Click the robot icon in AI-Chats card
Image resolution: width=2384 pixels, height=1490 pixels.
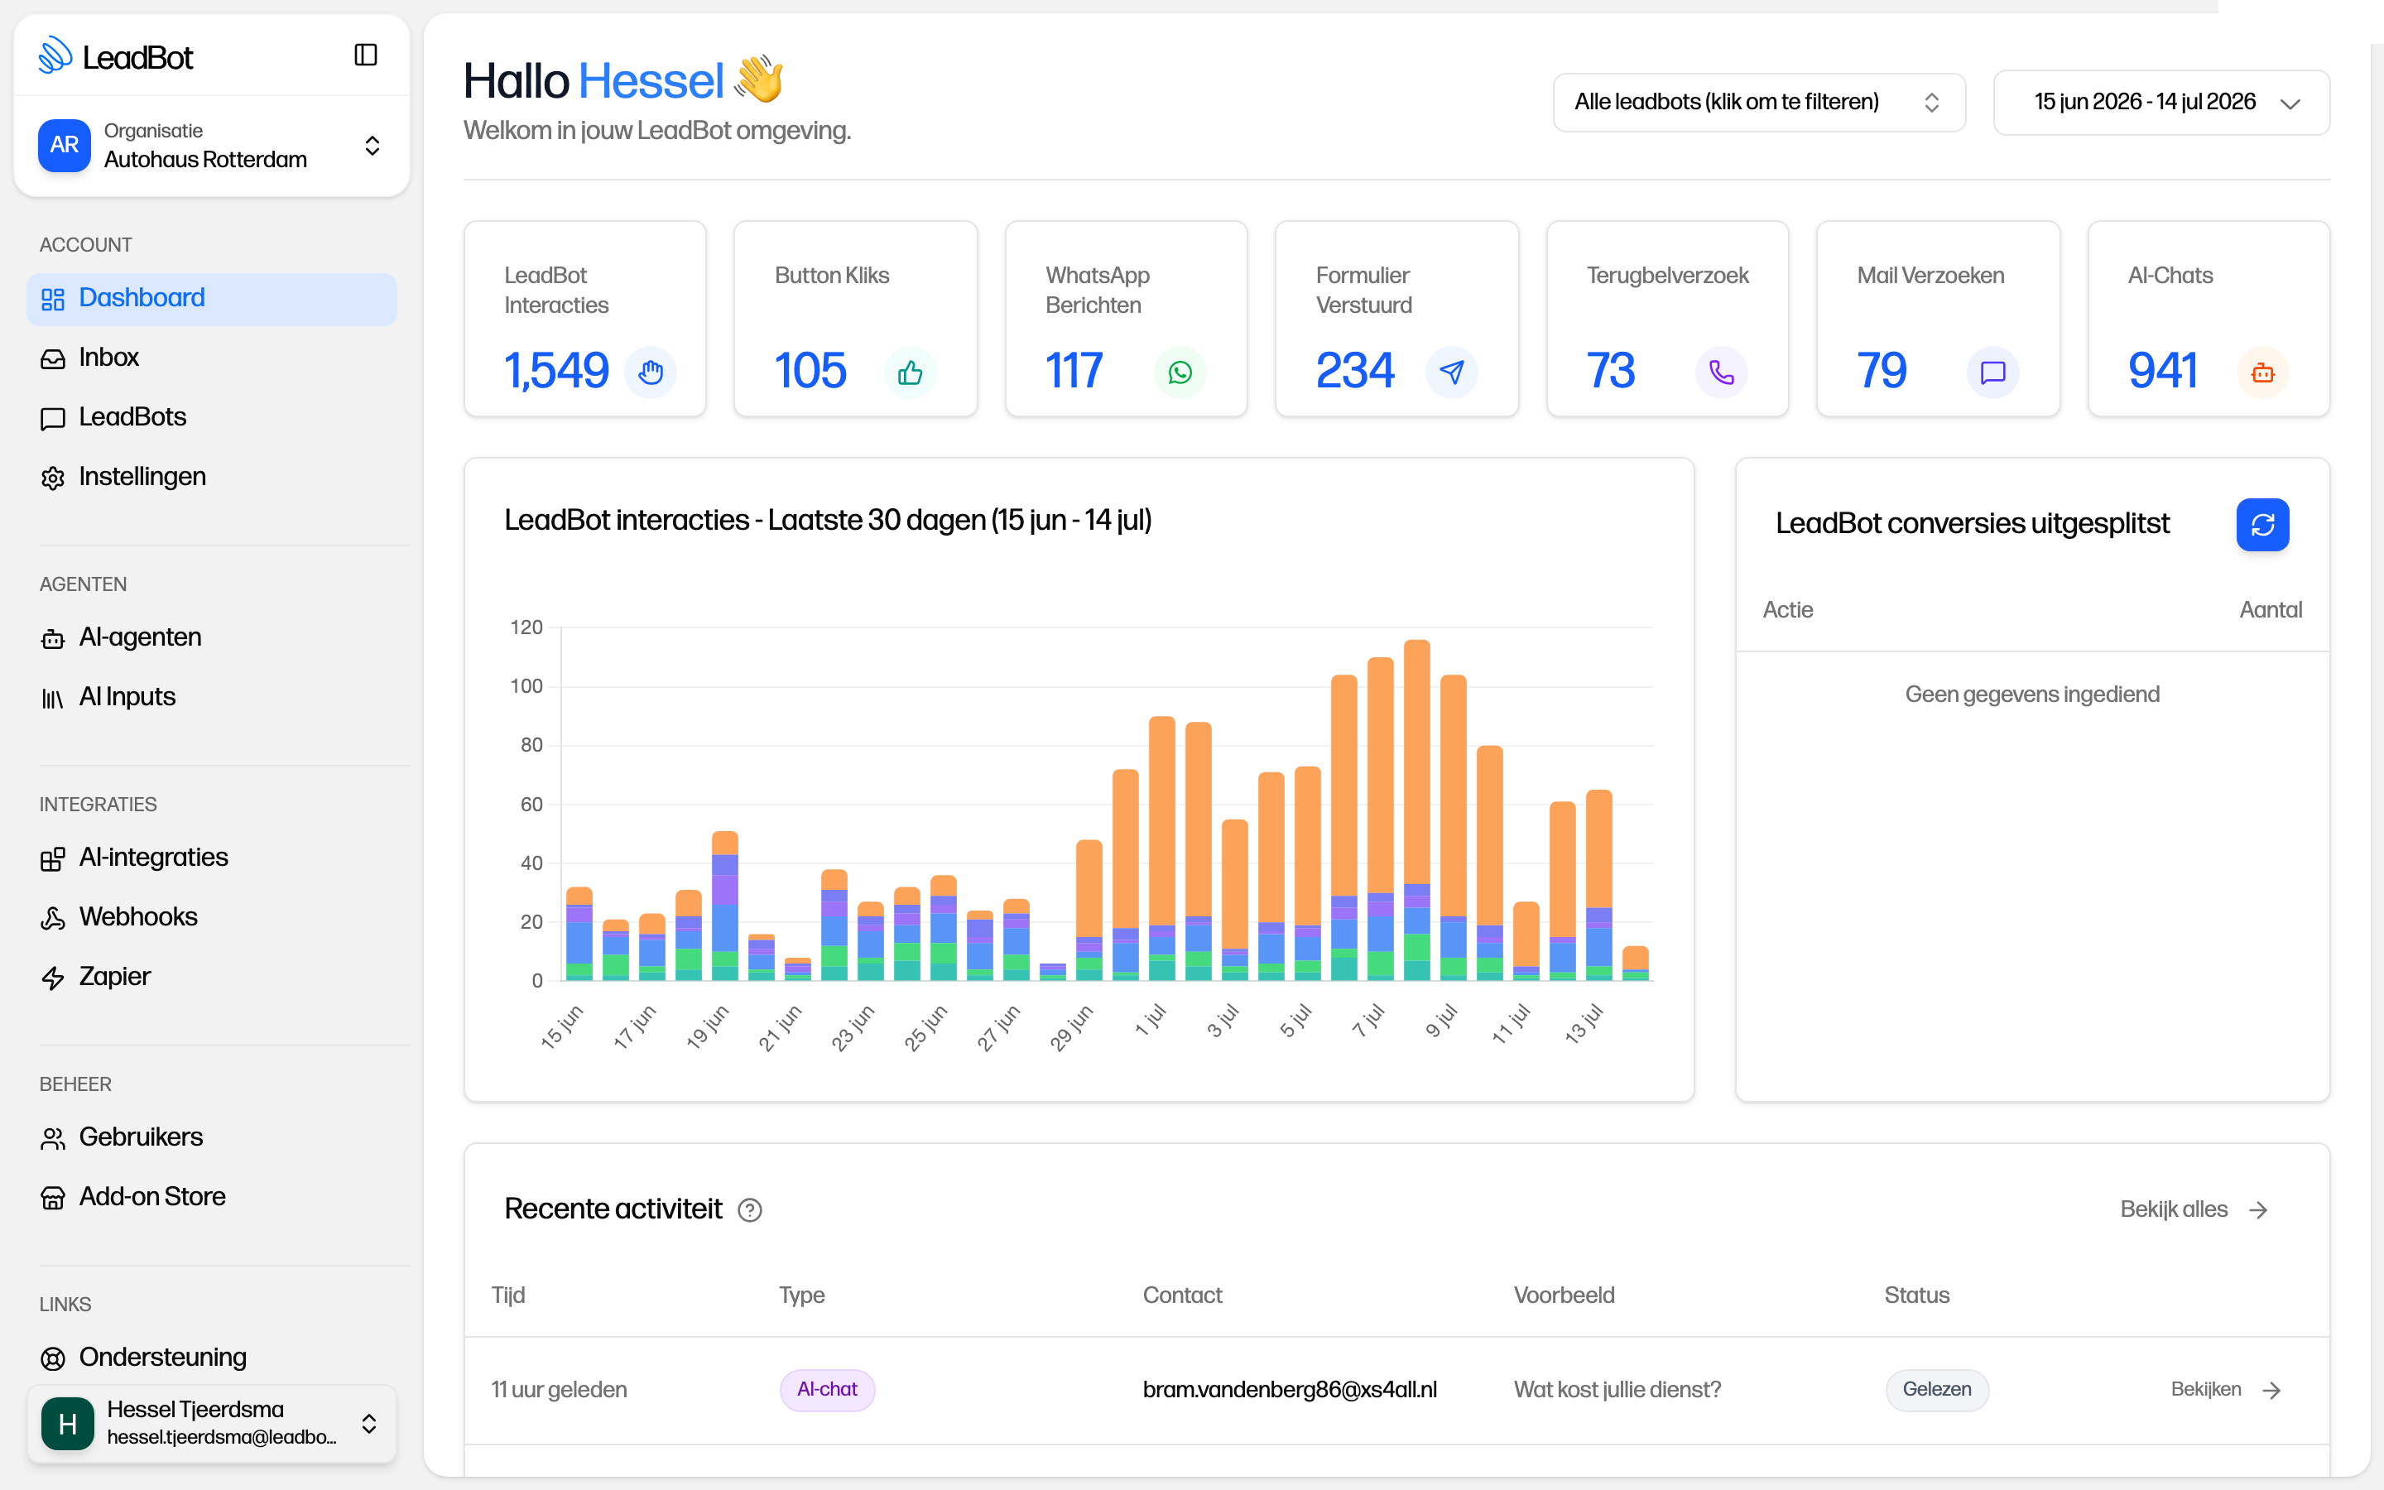pyautogui.click(x=2263, y=372)
